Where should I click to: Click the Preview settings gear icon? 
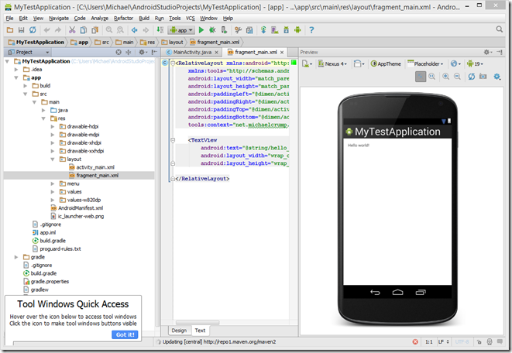497,77
